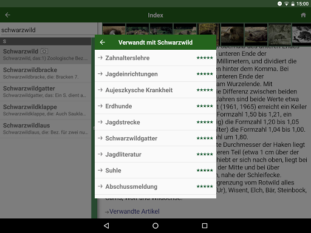The width and height of the screenshot is (311, 233).
Task: Open related article Jagdeinrichtungen
Action: pyautogui.click(x=155, y=74)
